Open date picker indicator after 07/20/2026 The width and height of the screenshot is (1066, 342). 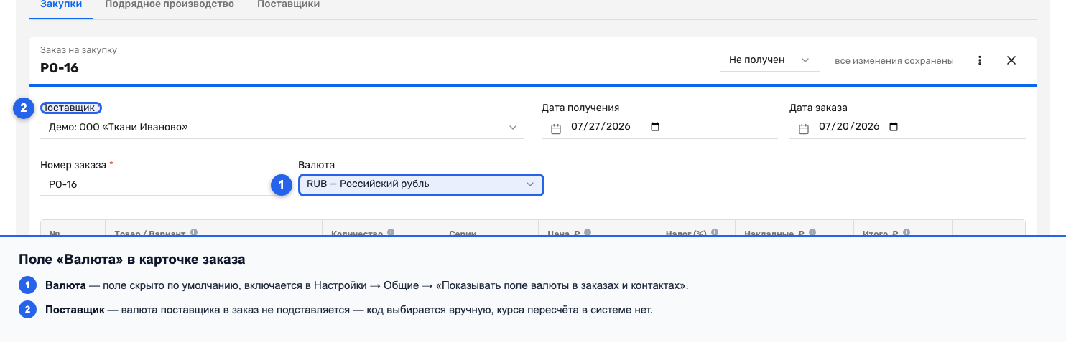(894, 127)
